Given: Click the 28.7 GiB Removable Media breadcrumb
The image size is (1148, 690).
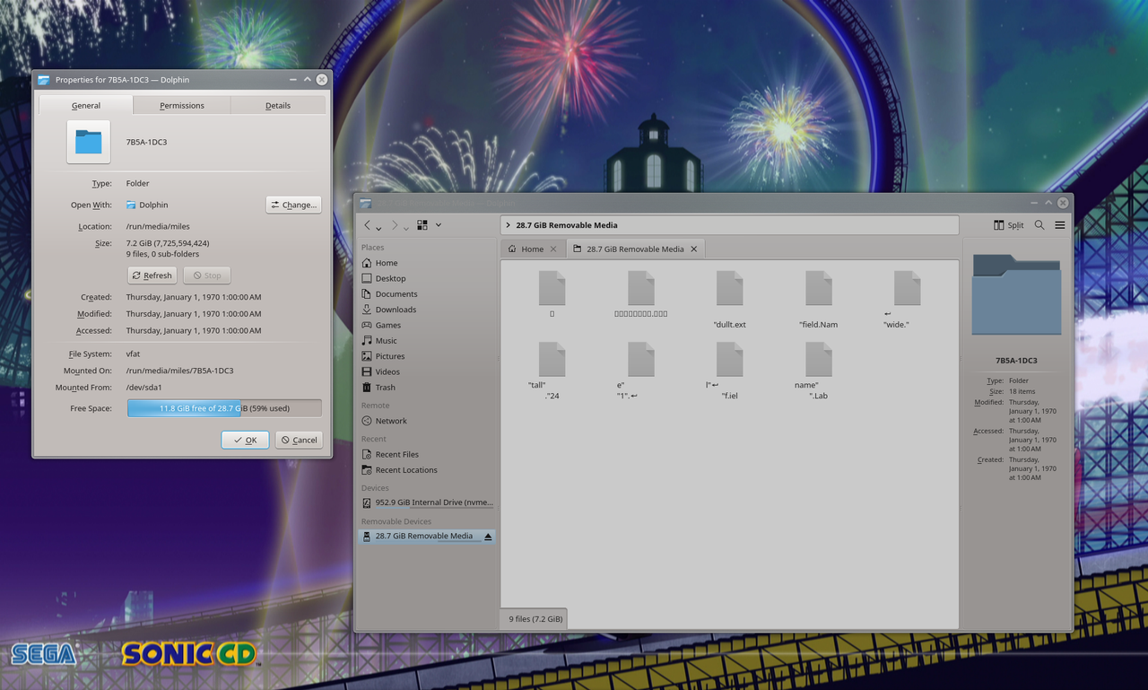Looking at the screenshot, I should pos(567,225).
